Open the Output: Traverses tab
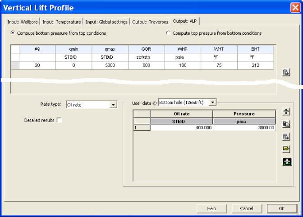The image size is (303, 217). [x=150, y=22]
